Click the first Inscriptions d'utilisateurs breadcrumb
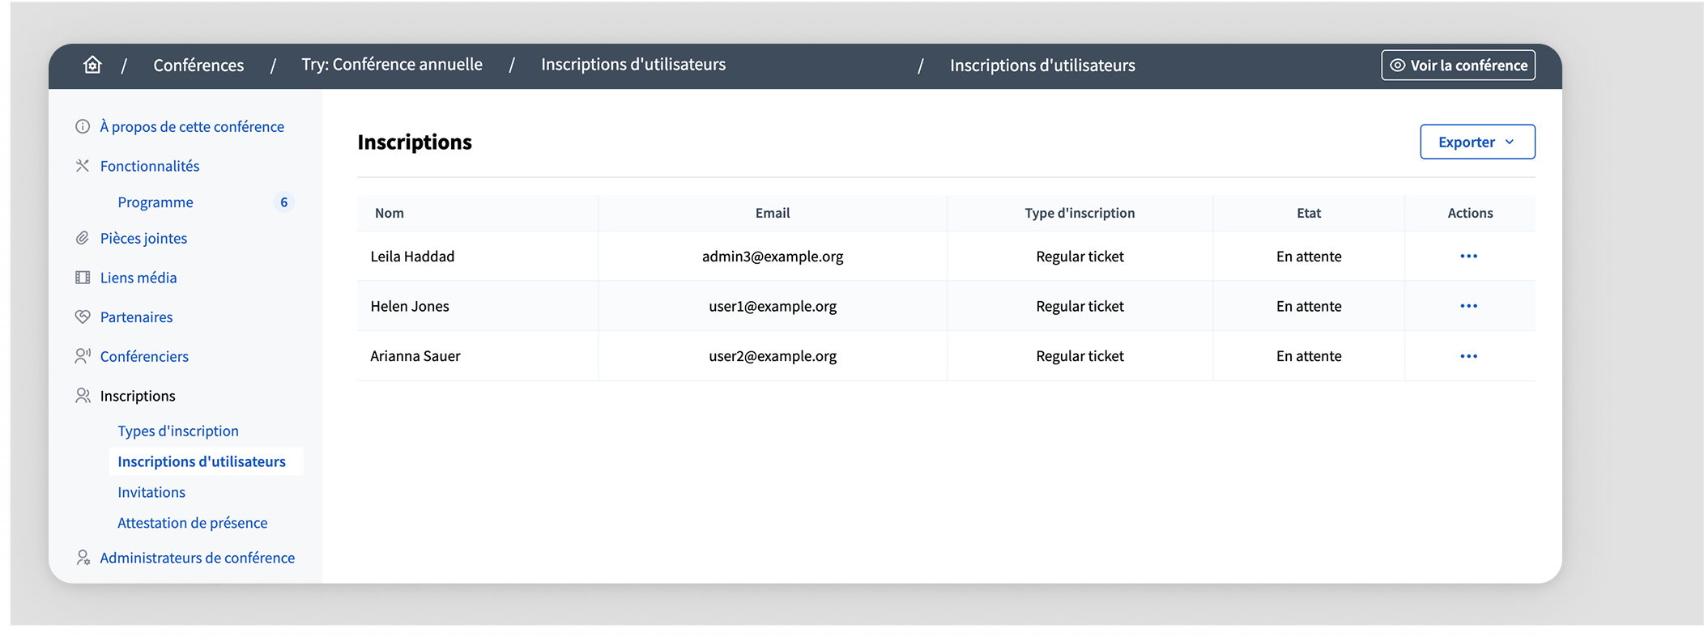Screen dimensions: 1704x637 pos(633,65)
